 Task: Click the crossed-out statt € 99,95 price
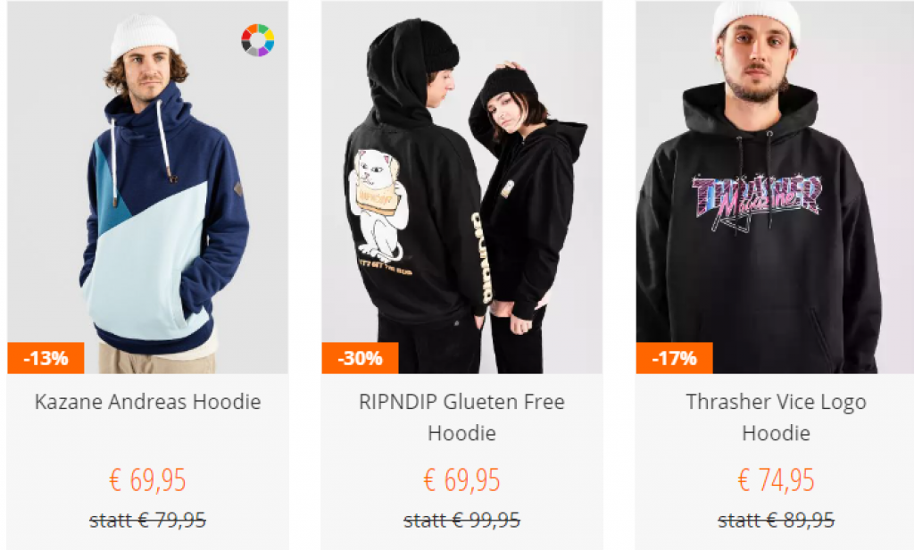click(461, 520)
